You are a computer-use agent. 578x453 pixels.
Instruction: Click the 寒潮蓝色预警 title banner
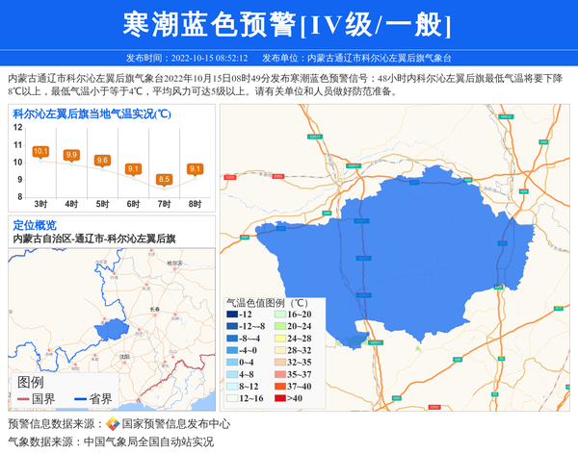point(289,24)
